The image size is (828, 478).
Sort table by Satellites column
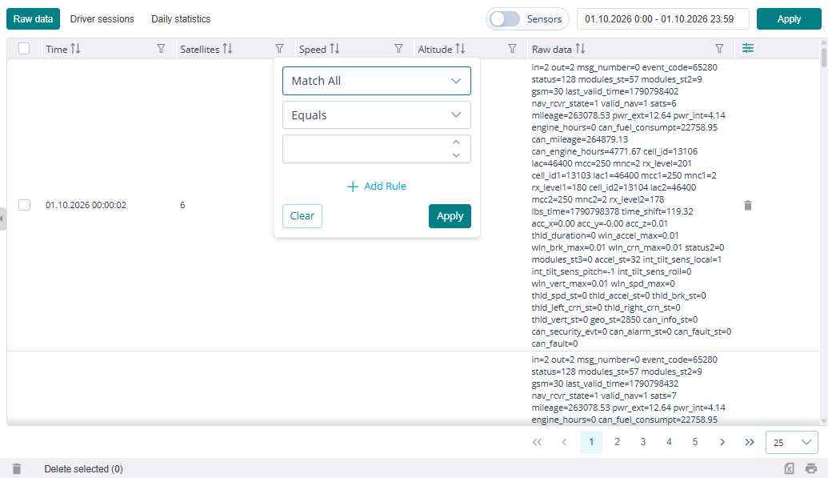point(227,49)
